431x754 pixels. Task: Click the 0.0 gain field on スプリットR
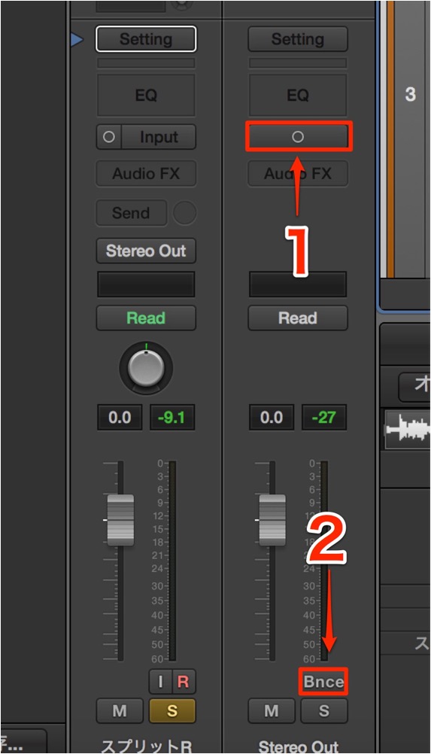(x=120, y=417)
